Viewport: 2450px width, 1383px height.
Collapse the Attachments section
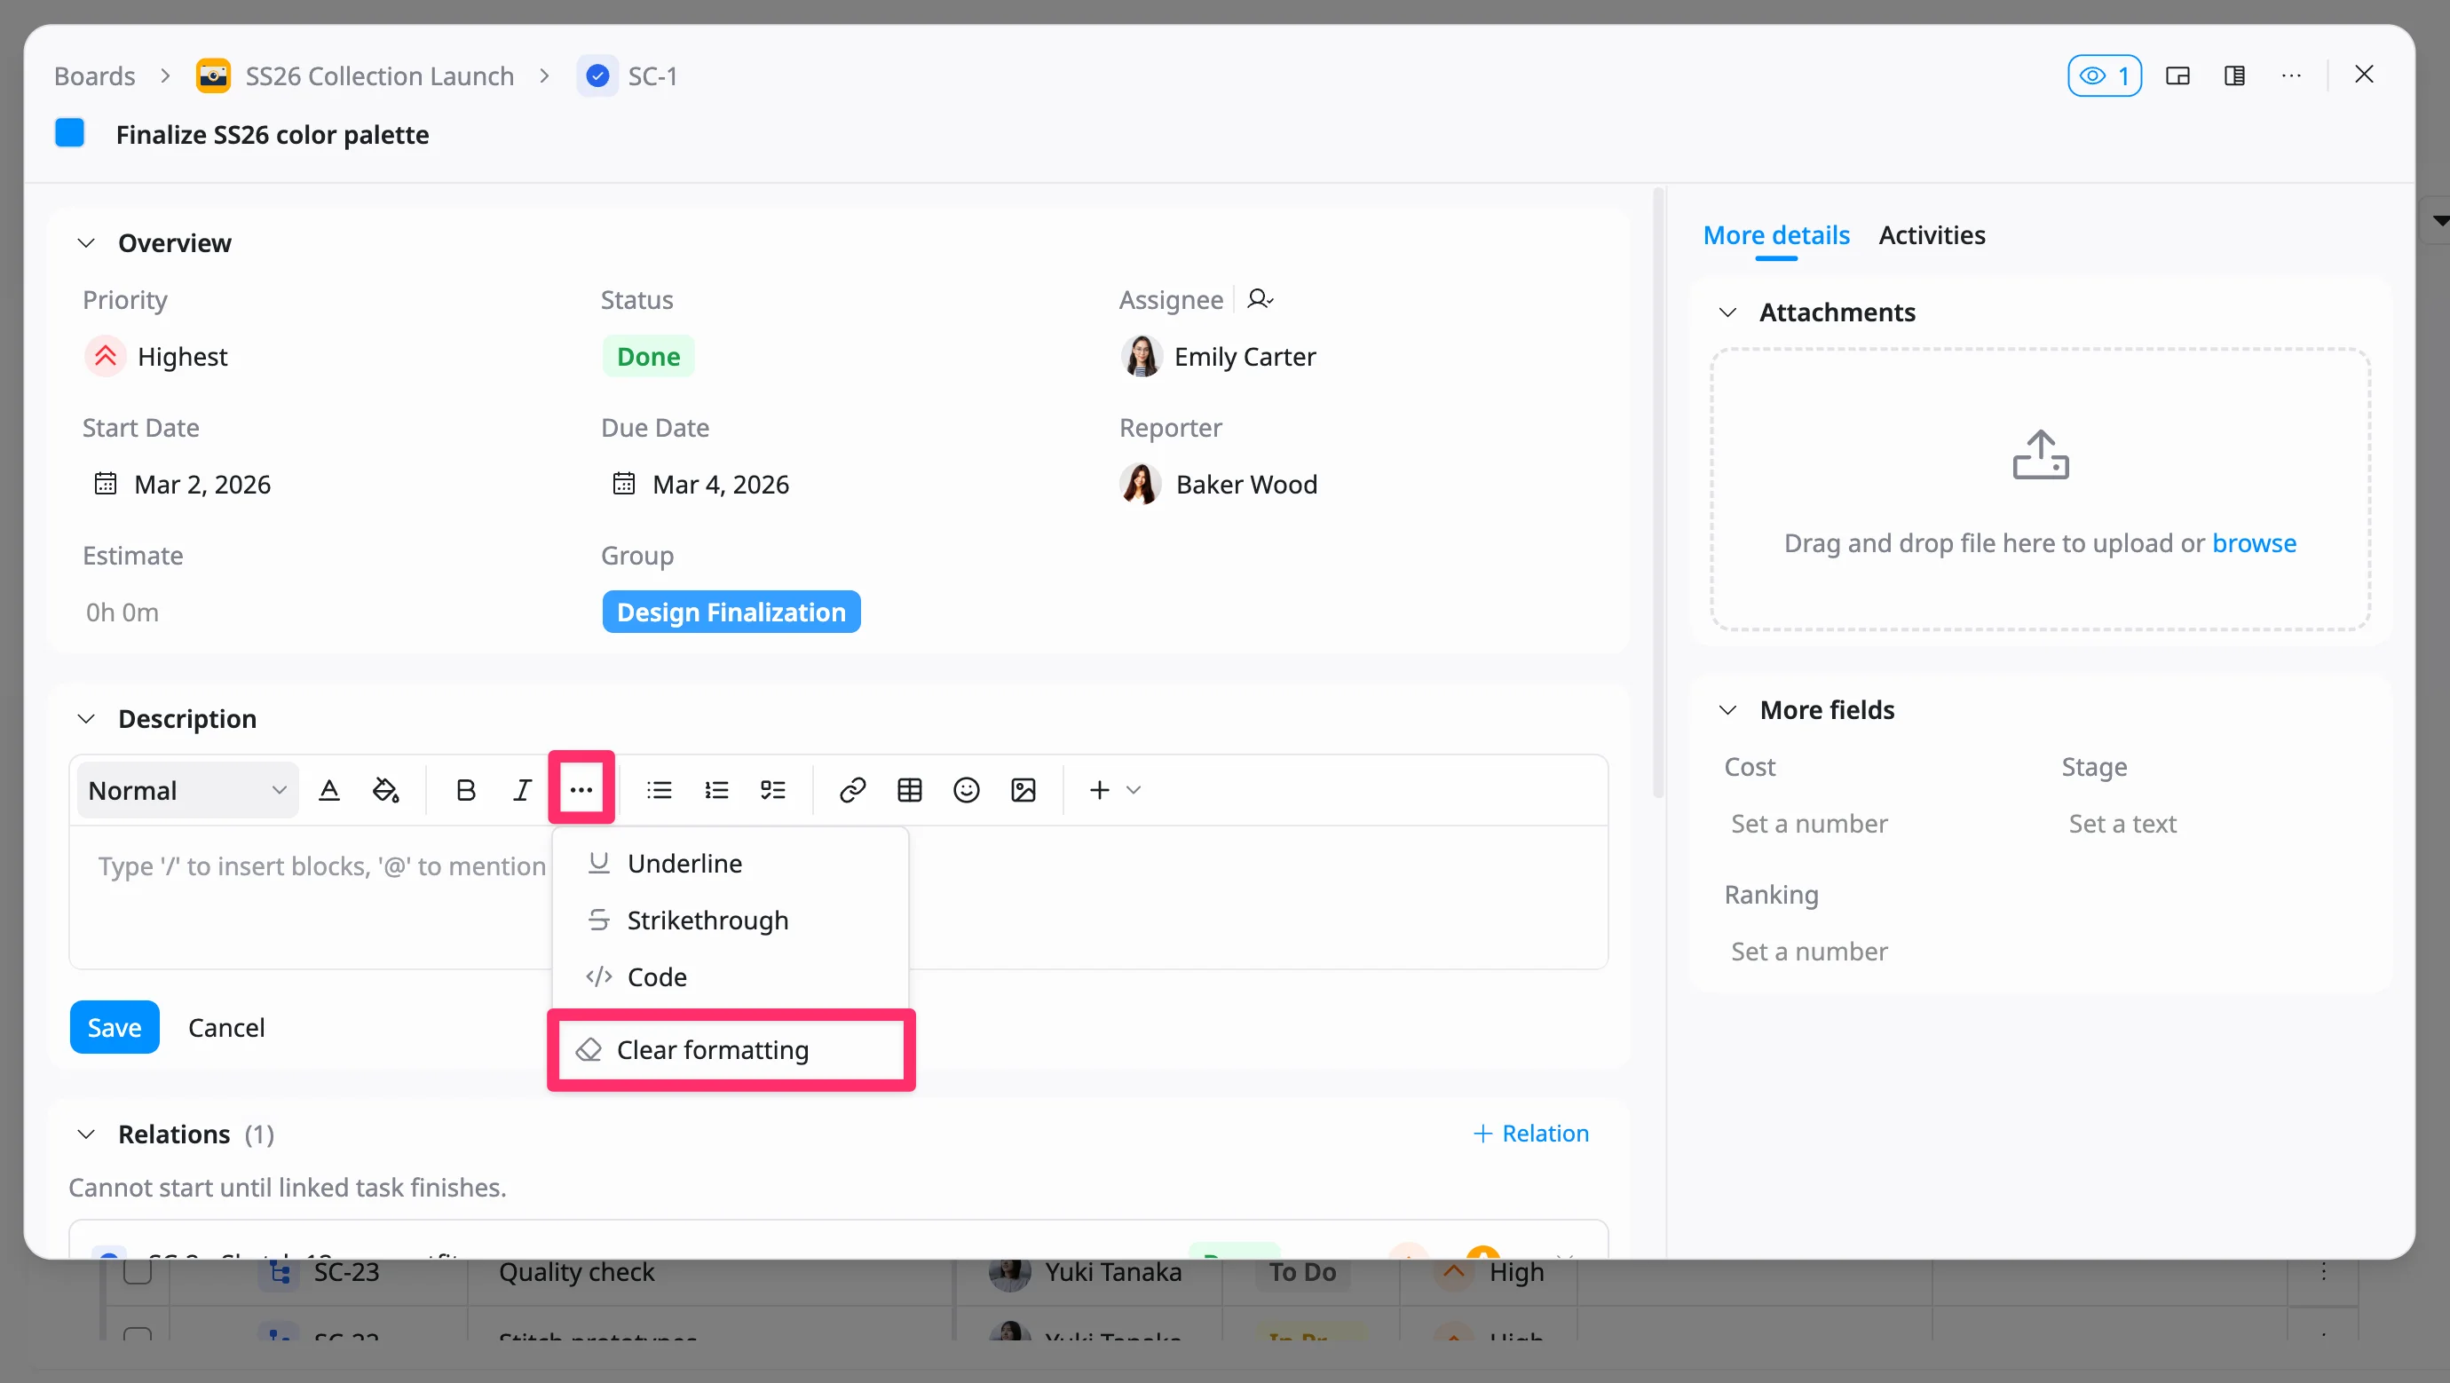tap(1728, 312)
